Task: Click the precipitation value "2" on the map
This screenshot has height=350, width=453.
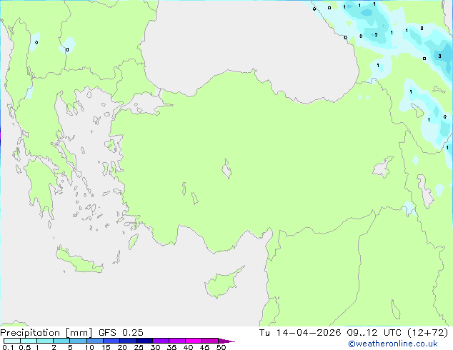Action: (376, 35)
